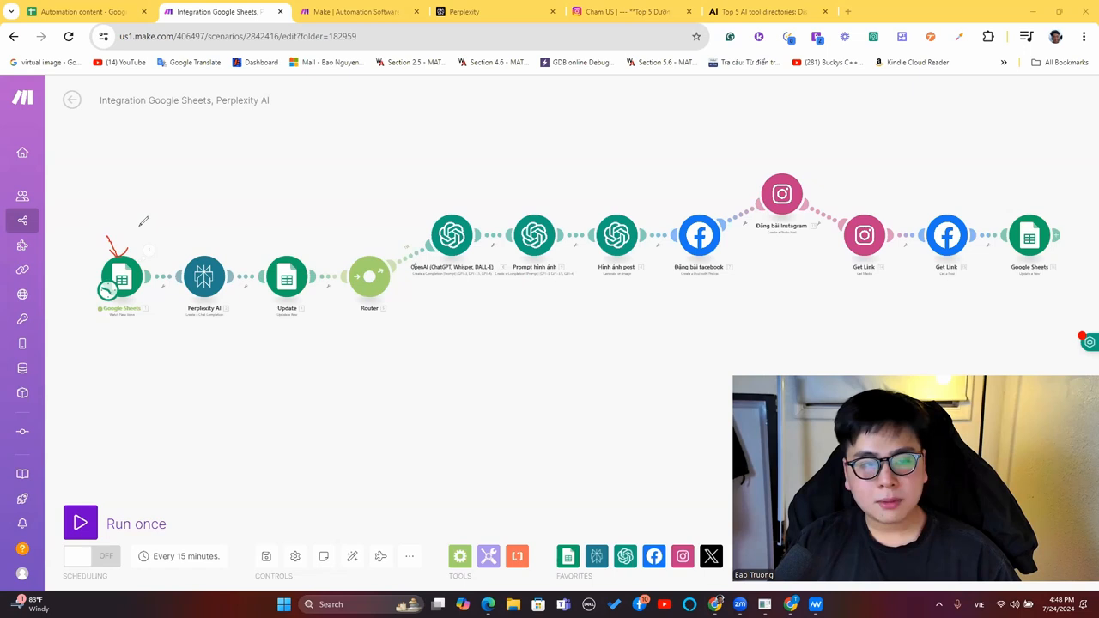Click the browser address bar URL

click(238, 36)
